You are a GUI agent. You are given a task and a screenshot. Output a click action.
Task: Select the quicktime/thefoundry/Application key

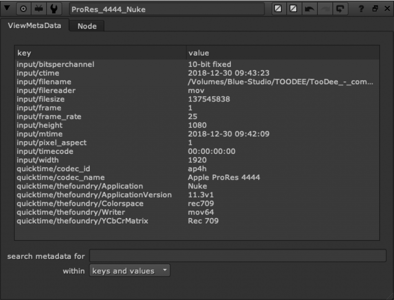tap(80, 186)
